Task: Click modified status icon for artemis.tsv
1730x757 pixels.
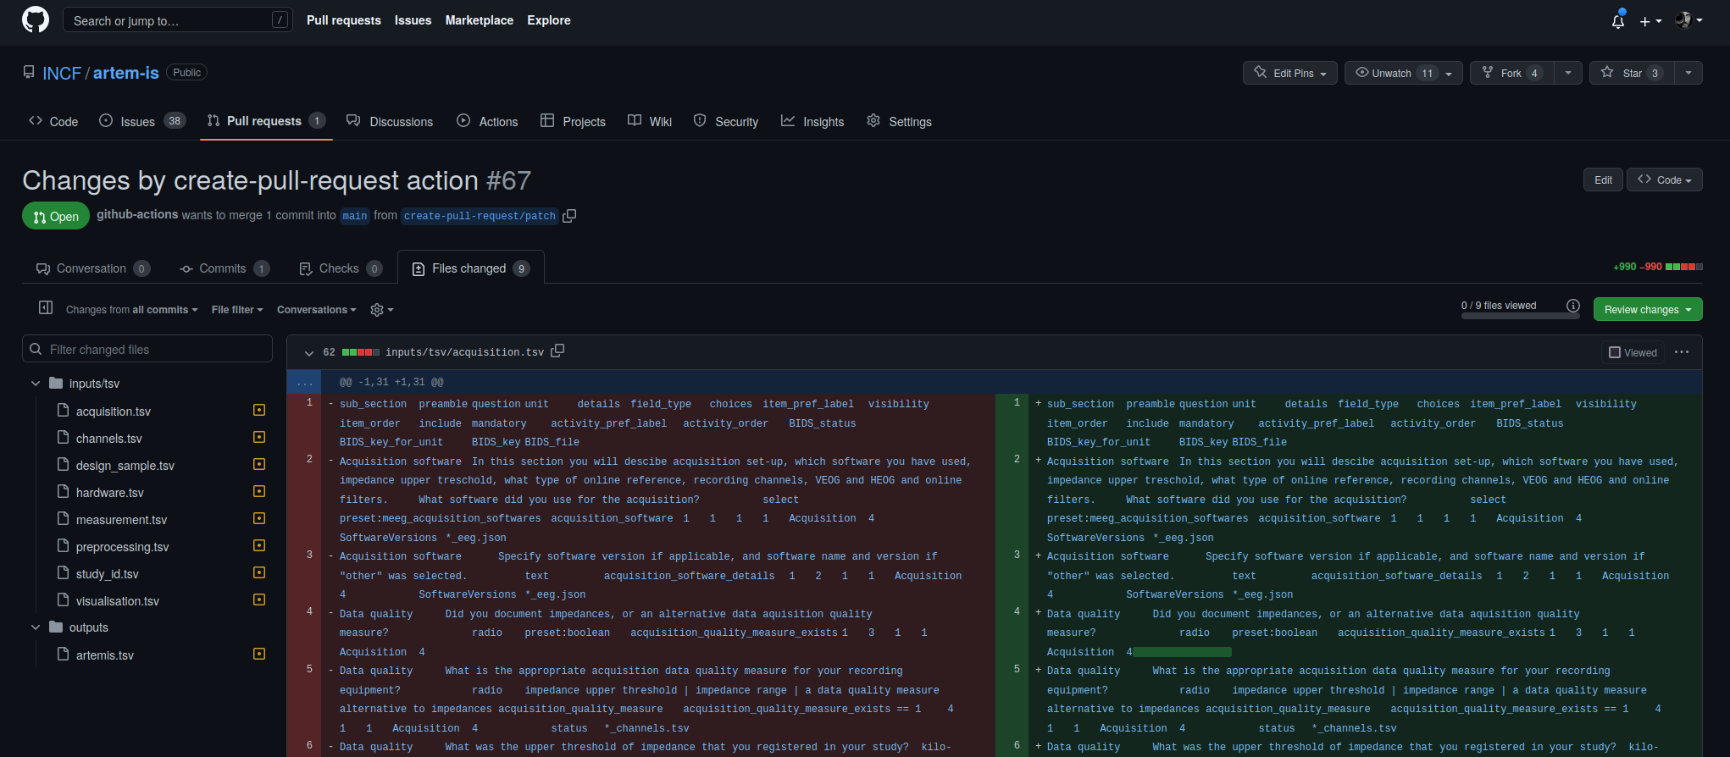Action: [x=259, y=654]
